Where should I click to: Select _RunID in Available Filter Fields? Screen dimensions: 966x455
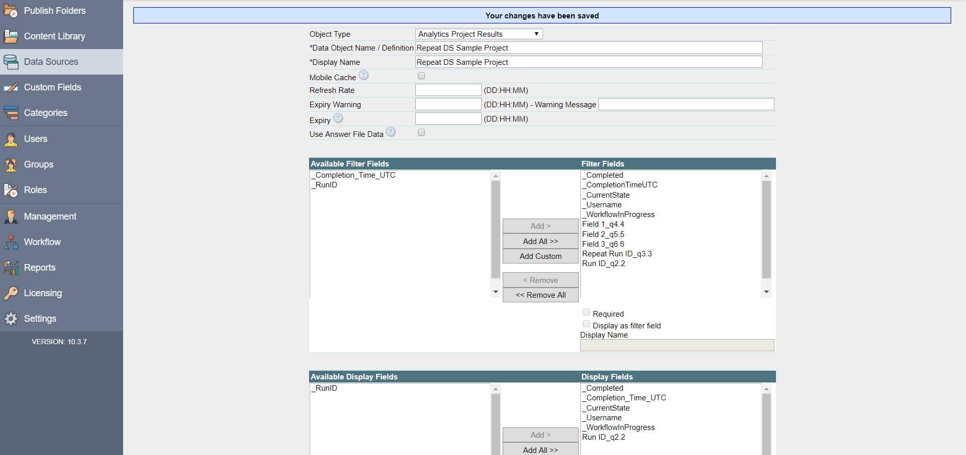click(324, 185)
